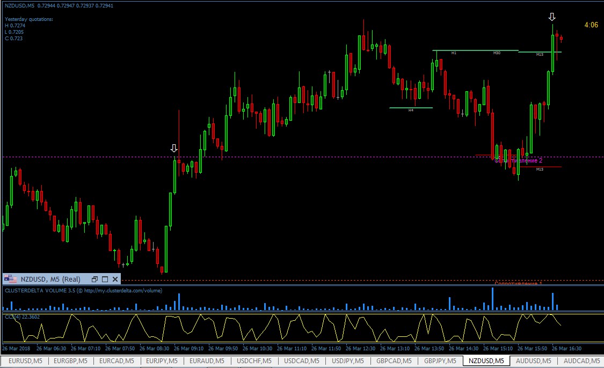Click the '26 Mar 16:30' time axis label
The height and width of the screenshot is (368, 604).
(x=566, y=348)
